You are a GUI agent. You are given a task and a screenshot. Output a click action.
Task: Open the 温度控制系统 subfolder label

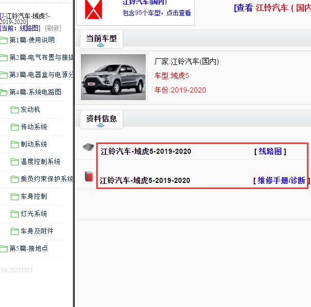40,161
